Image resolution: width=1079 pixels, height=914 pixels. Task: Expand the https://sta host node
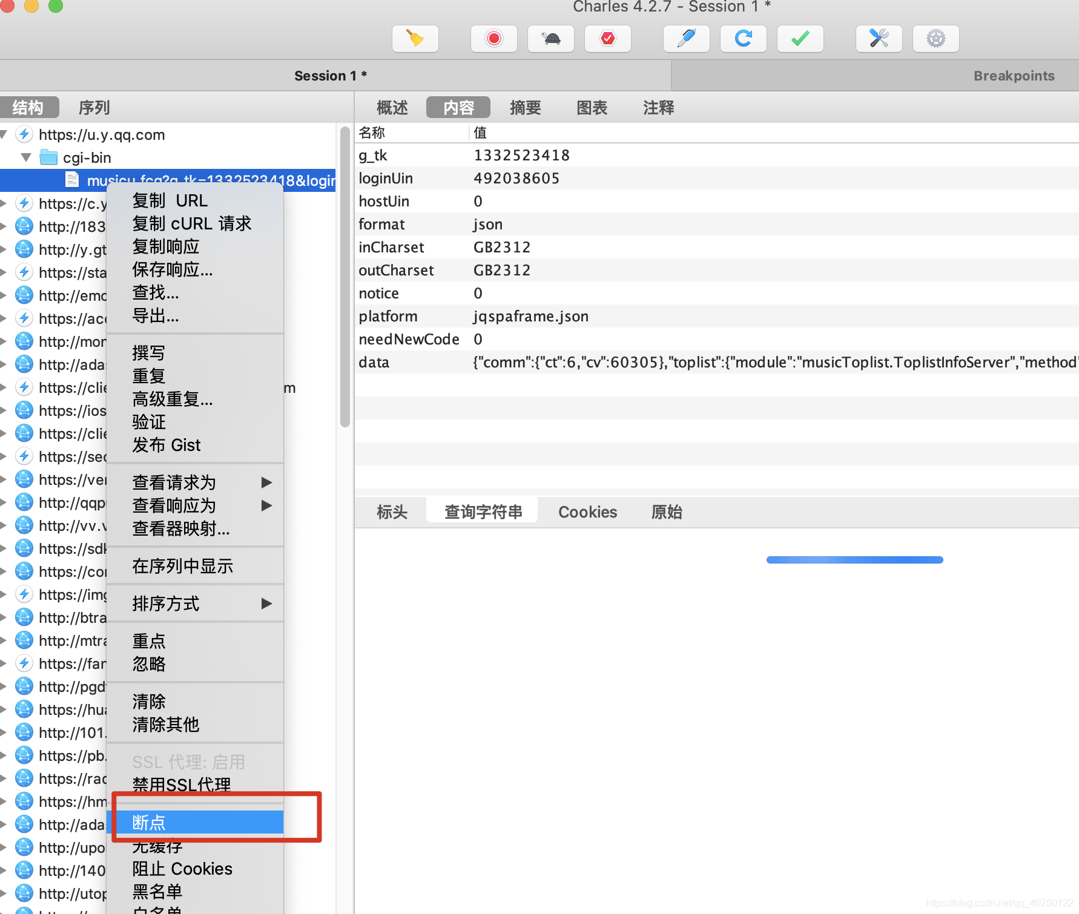coord(4,272)
